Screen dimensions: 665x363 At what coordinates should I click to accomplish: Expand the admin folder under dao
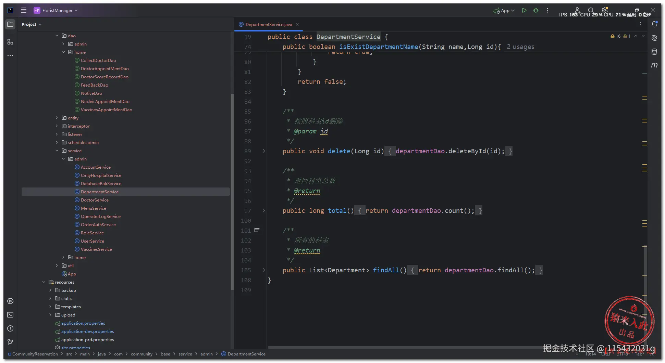click(x=63, y=44)
